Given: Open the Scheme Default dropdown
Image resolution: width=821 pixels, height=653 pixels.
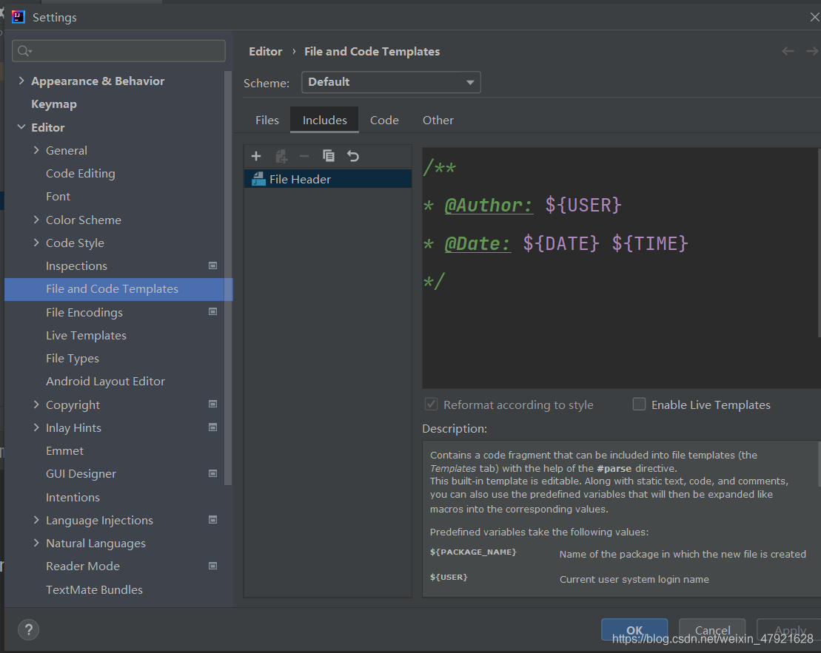Looking at the screenshot, I should pyautogui.click(x=391, y=82).
